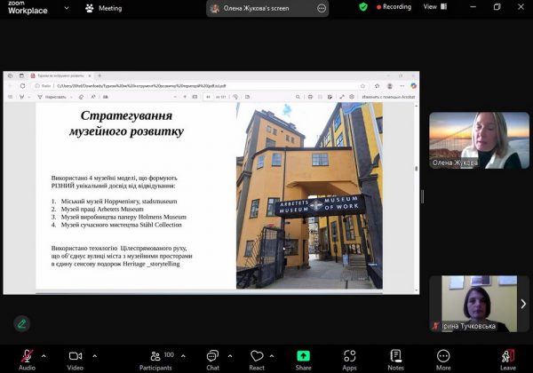Select Олена Жукова's video thumbnail
Screen dimensions: 533x373
tap(479, 140)
